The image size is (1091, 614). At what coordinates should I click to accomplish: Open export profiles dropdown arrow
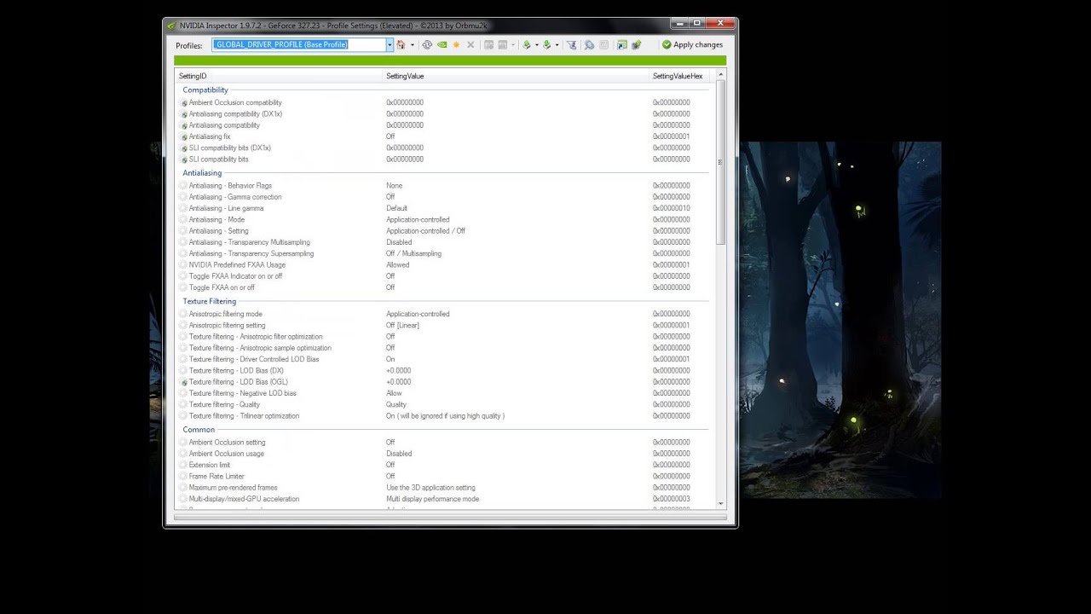coord(537,44)
